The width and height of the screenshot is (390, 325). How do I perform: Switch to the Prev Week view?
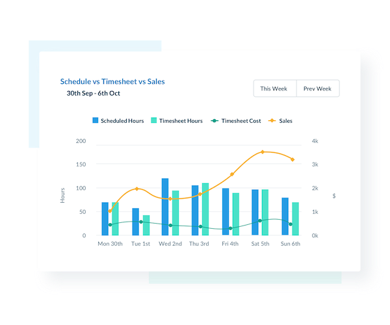coord(317,88)
